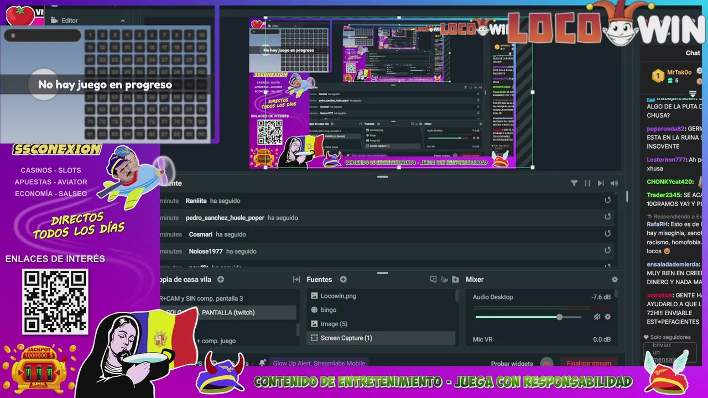Click the Raniiita follower name
708x398 pixels.
pos(196,201)
